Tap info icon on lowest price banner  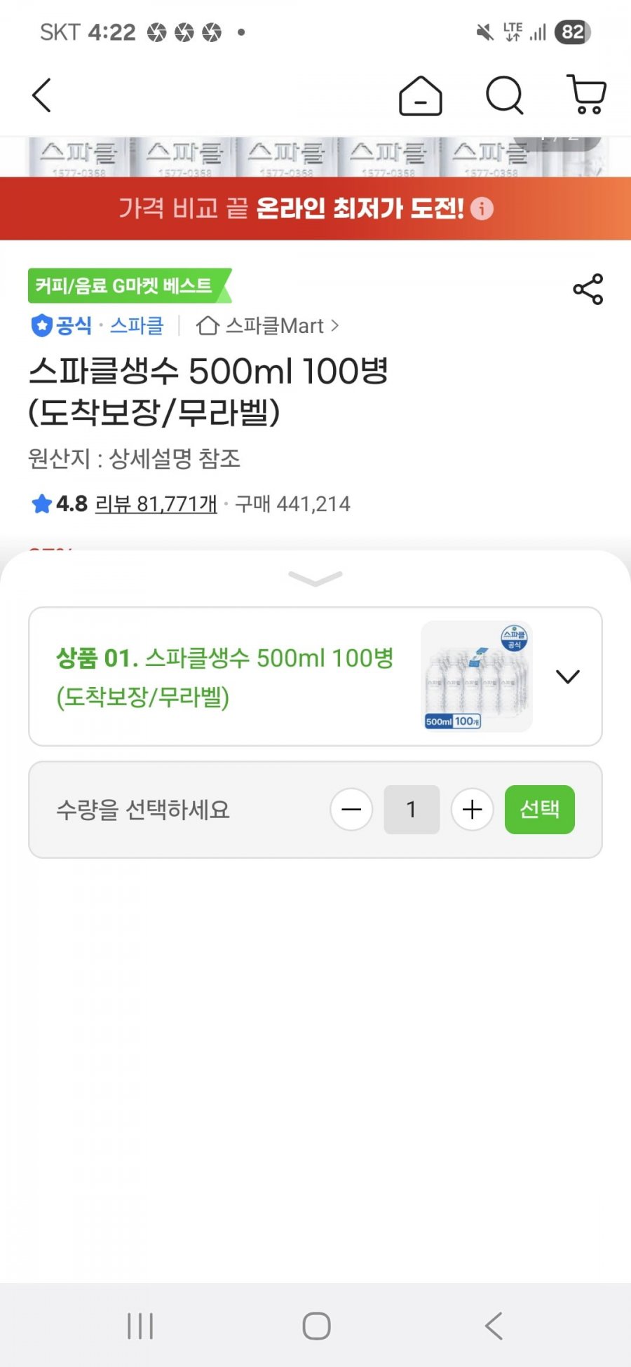coord(482,208)
